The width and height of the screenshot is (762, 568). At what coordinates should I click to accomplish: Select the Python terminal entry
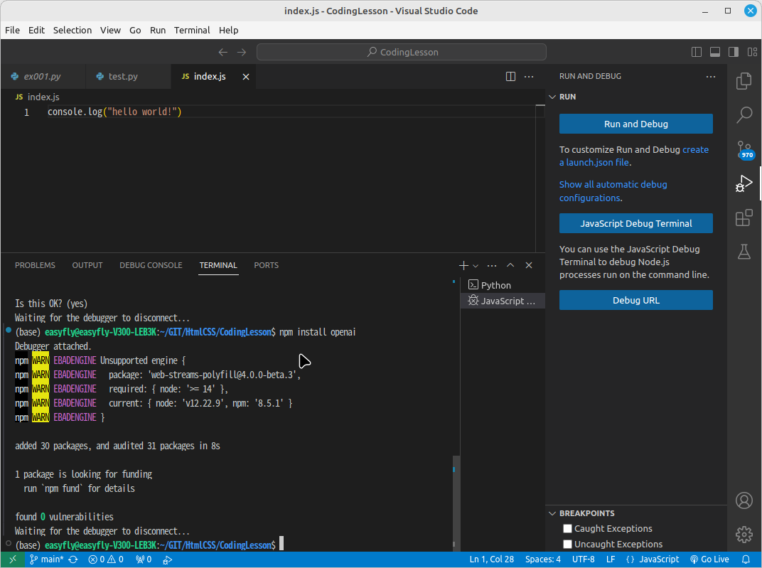503,285
